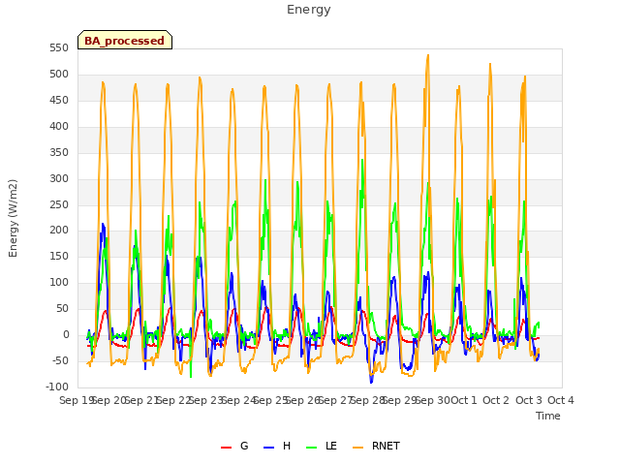This screenshot has width=620, height=465.
Task: Click the Oct 4 x-axis date label
Action: (x=561, y=400)
